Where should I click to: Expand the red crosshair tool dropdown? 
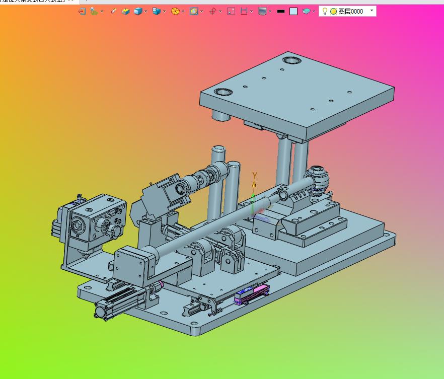220,12
